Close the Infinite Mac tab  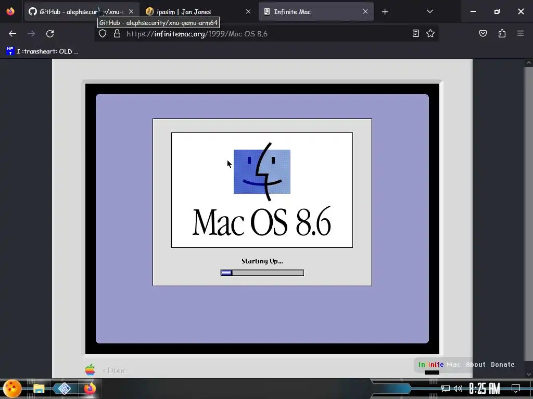tap(365, 11)
